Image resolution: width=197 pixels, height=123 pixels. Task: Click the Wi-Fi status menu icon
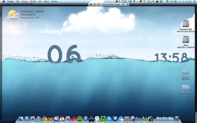pyautogui.click(x=167, y=2)
